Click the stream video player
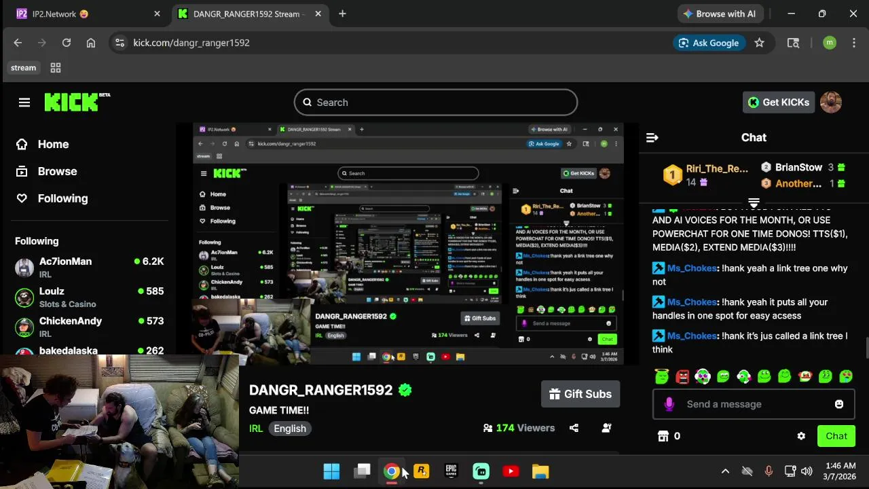Viewport: 869px width, 489px height. [407, 243]
